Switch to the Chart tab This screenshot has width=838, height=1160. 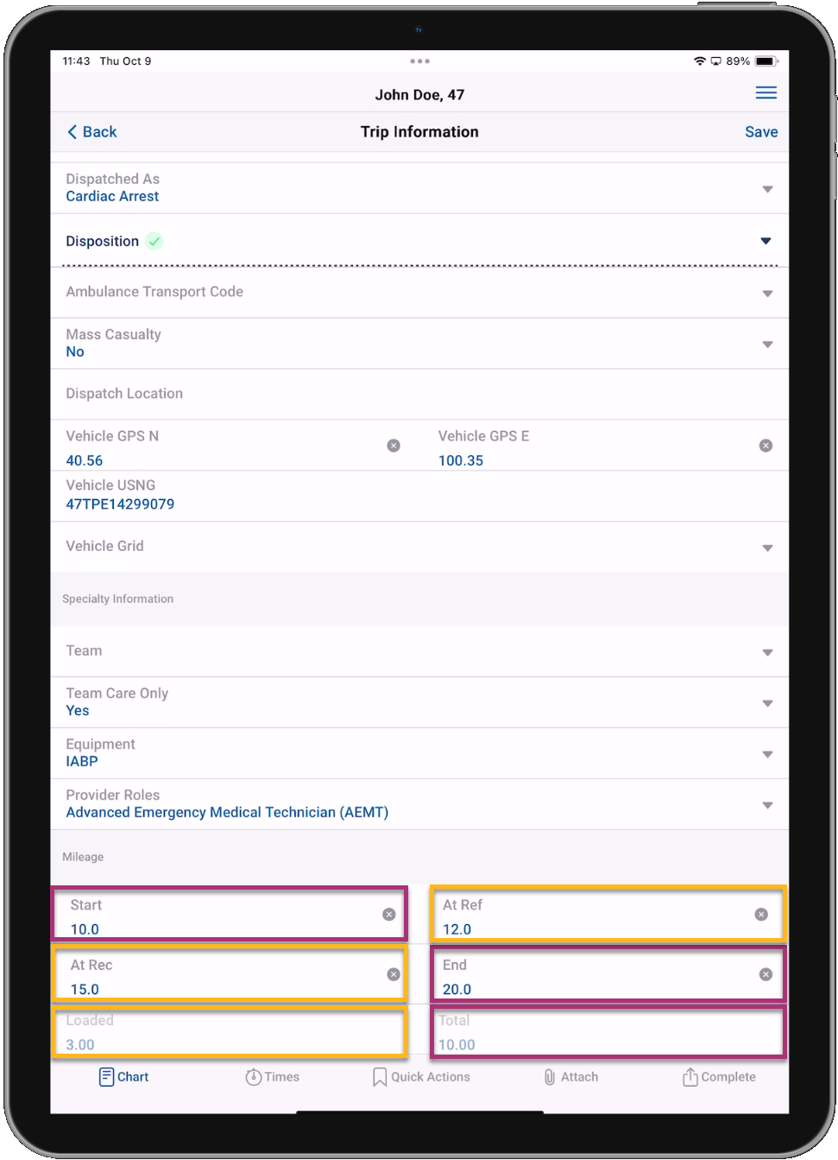(x=123, y=1077)
